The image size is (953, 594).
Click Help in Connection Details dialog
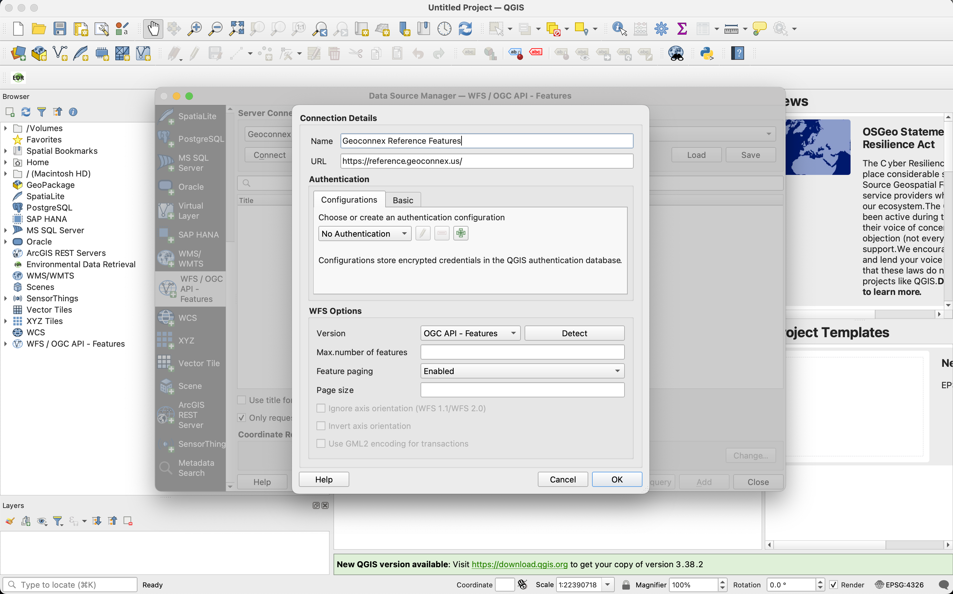(x=324, y=479)
